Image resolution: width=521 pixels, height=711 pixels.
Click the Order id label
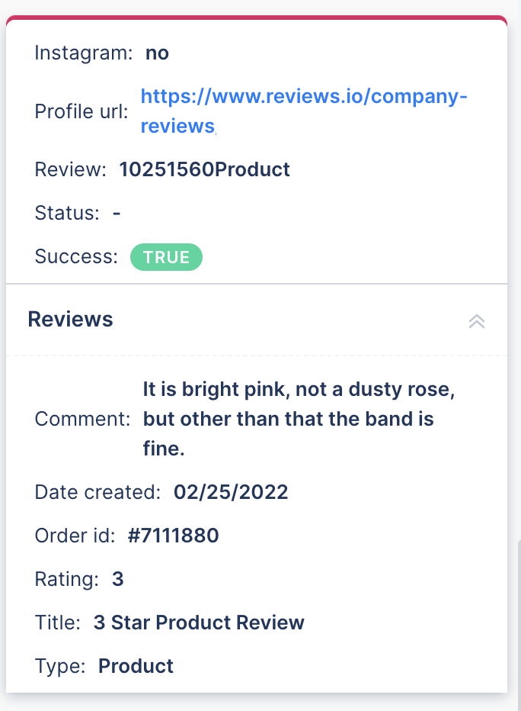pos(75,536)
